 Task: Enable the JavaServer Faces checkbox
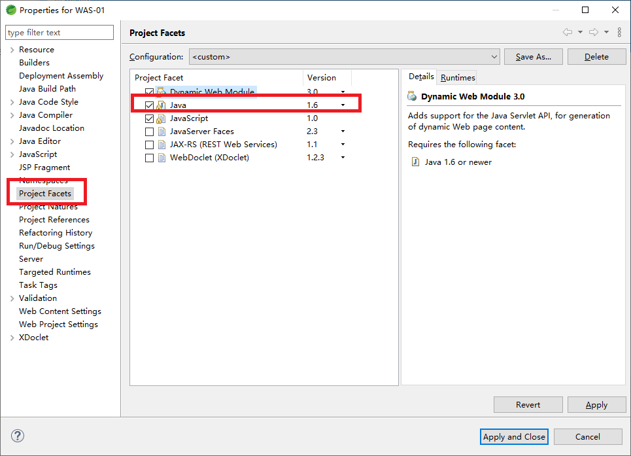[149, 132]
